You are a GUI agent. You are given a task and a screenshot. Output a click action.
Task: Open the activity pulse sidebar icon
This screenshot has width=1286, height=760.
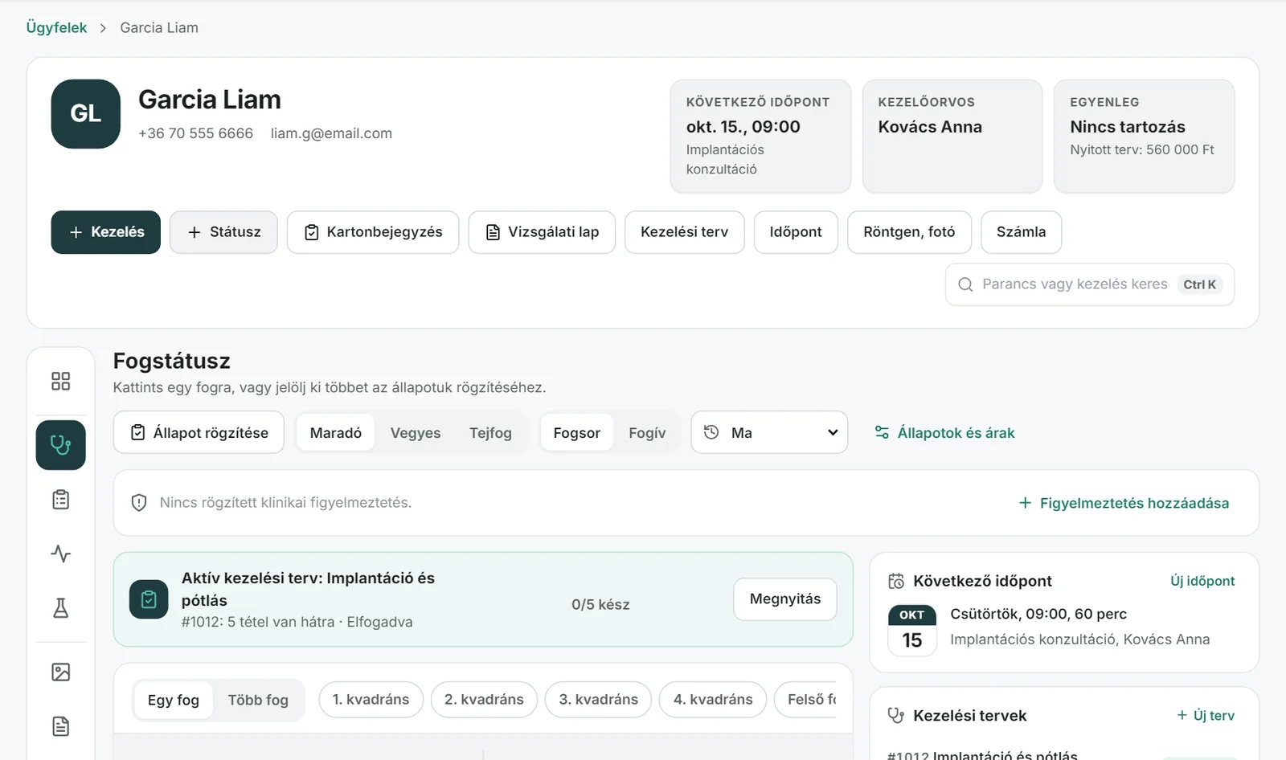[x=60, y=554]
